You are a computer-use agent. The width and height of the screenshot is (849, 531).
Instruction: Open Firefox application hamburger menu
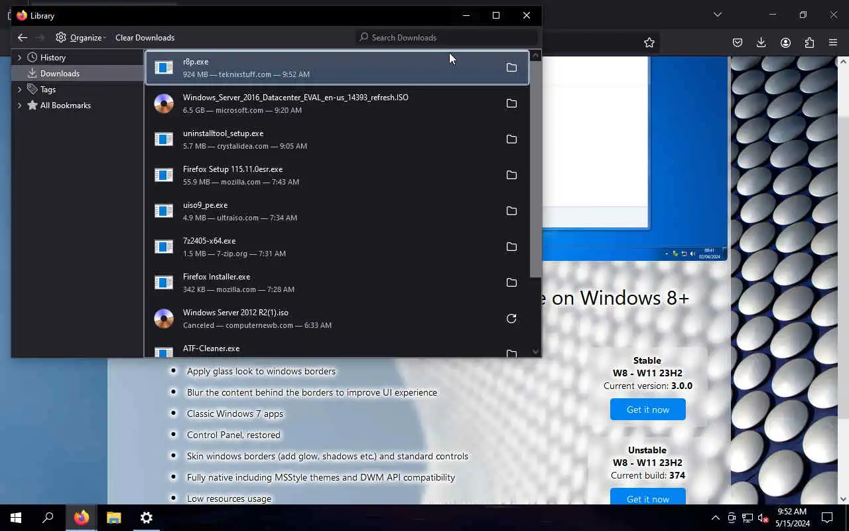[x=833, y=42]
